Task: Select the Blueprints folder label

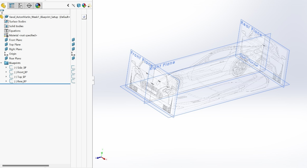Action: pos(15,63)
